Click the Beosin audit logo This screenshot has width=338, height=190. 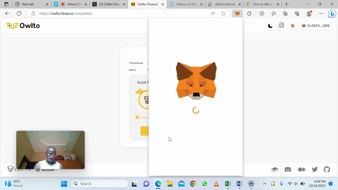coord(45,170)
